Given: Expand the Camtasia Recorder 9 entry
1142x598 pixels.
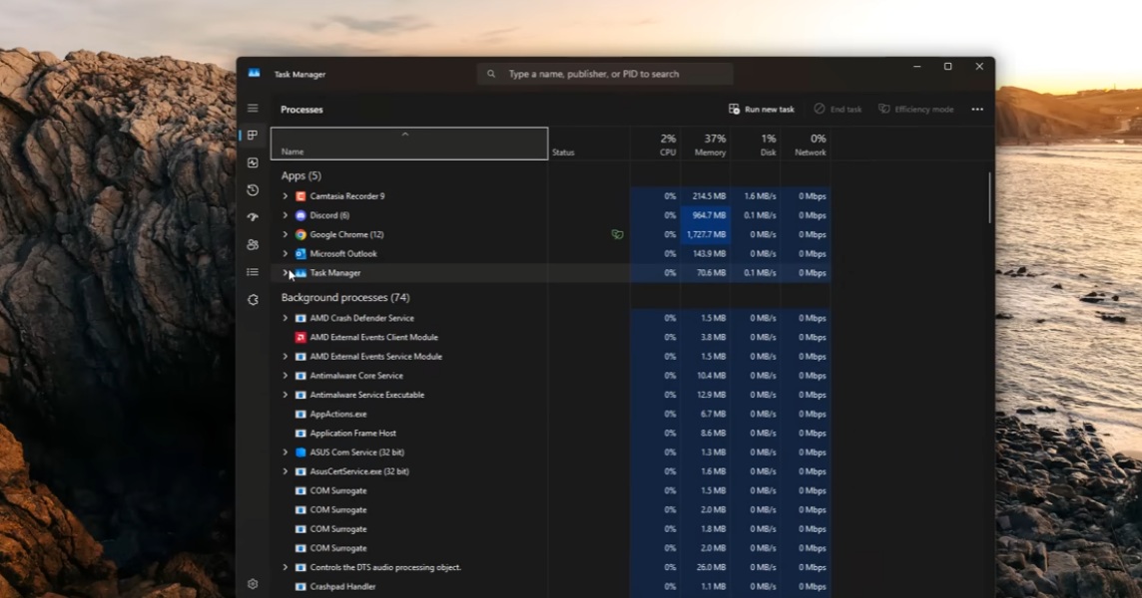Looking at the screenshot, I should 285,196.
